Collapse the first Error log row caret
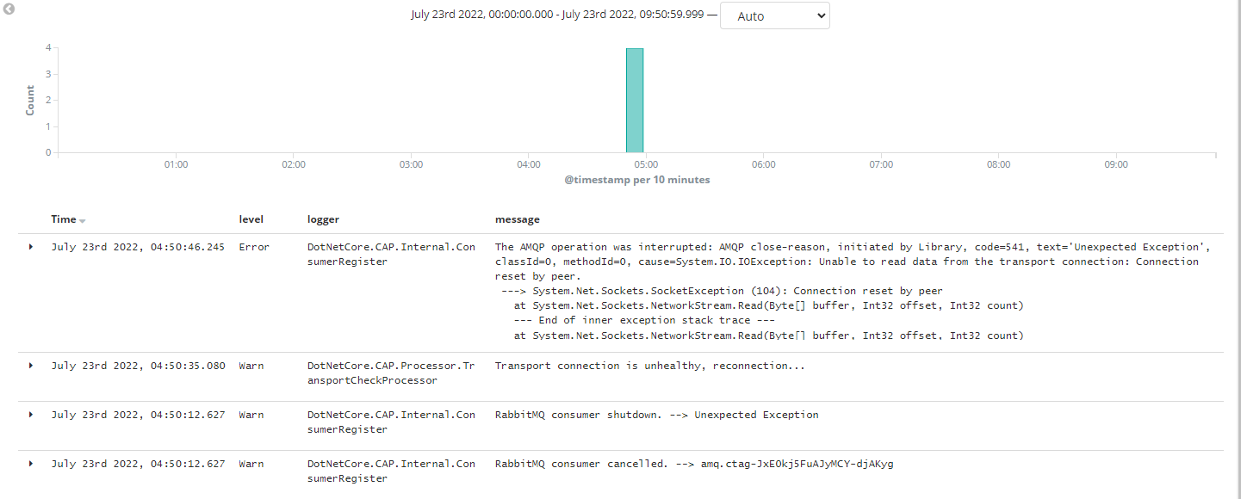Screen dimensions: 1241x499 point(30,247)
